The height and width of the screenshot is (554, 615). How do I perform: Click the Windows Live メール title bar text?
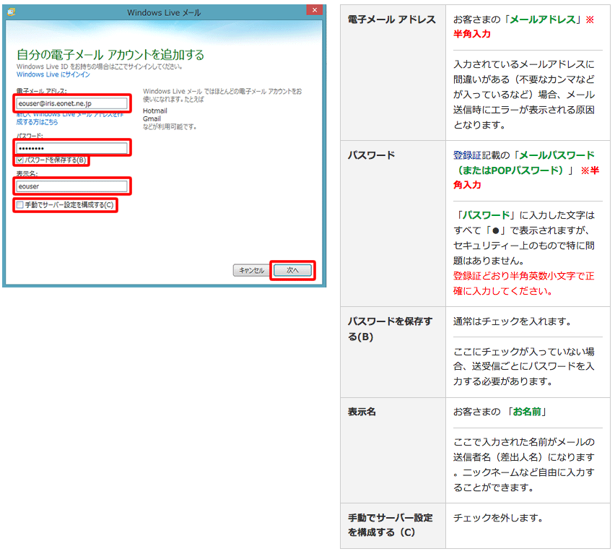coord(164,12)
